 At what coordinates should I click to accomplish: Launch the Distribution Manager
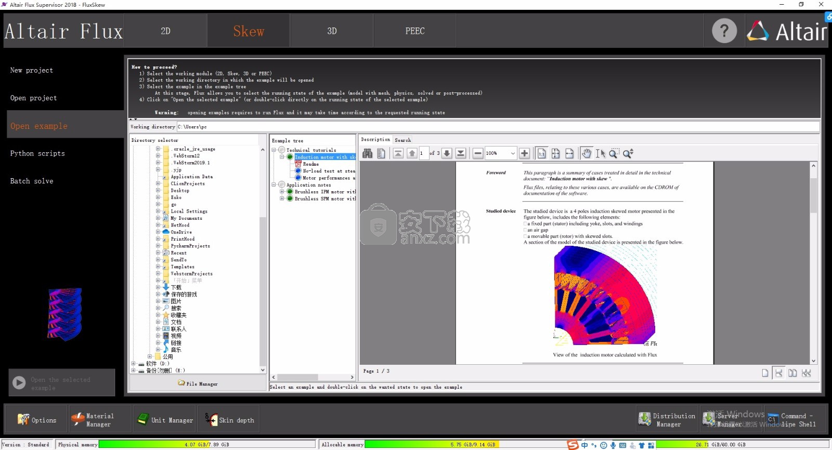[667, 420]
